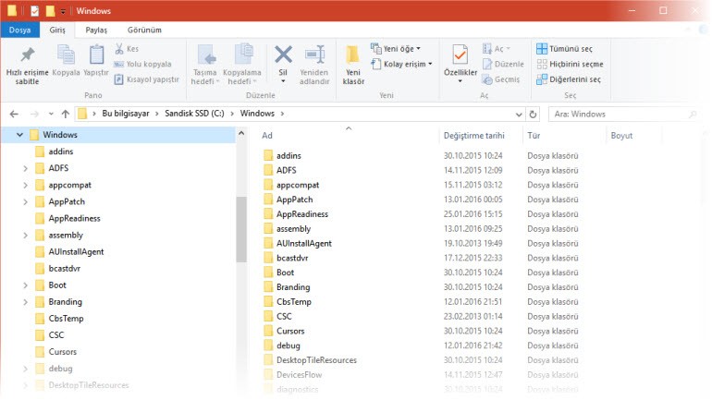
Task: Select debug folder in file list
Action: click(x=288, y=345)
